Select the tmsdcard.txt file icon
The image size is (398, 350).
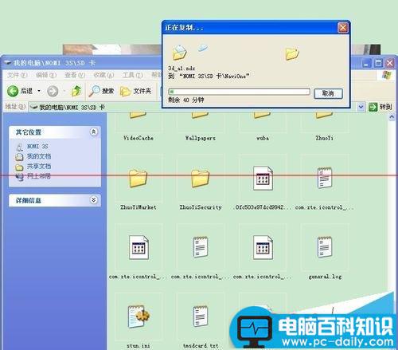[201, 316]
